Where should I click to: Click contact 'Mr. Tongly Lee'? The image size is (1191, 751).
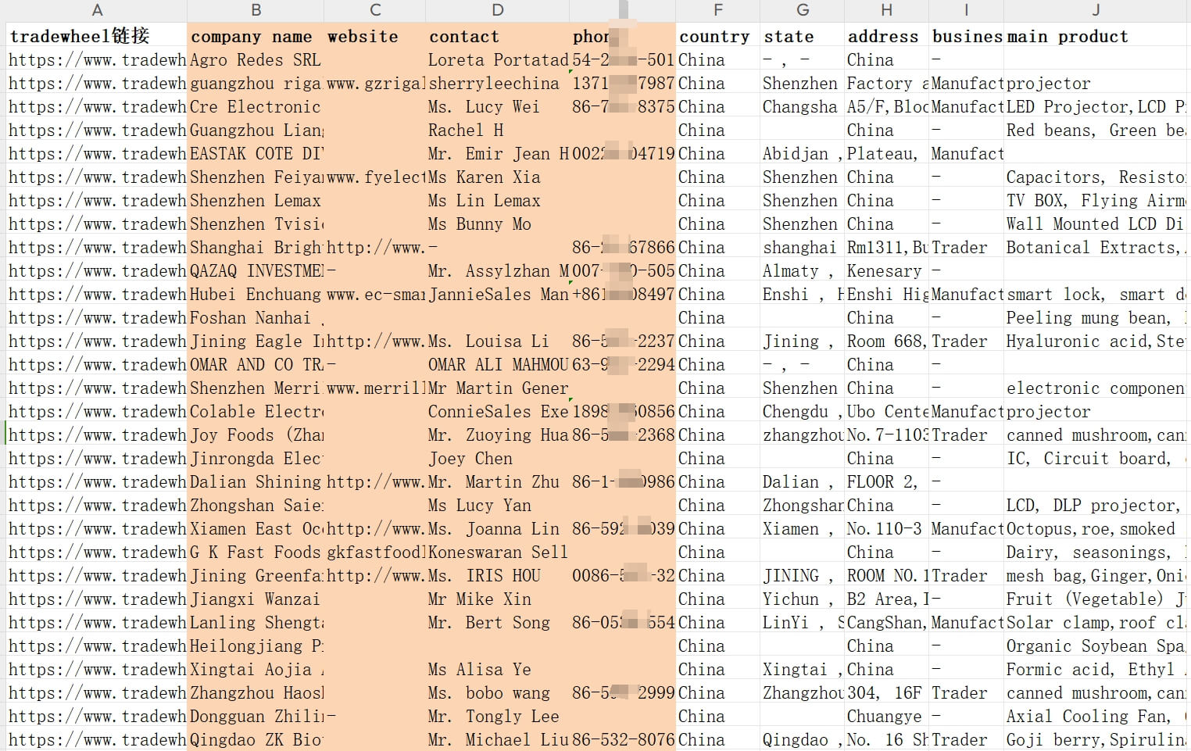point(498,716)
